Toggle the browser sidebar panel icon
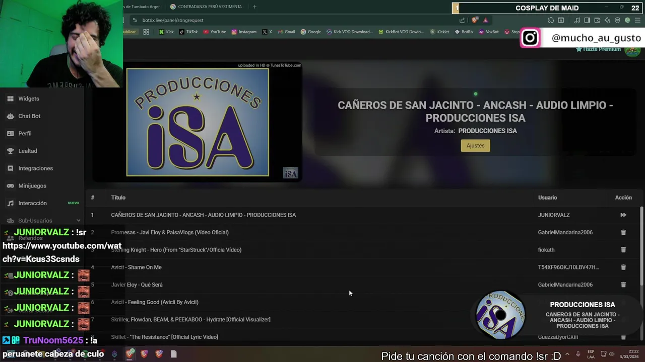 point(587,20)
